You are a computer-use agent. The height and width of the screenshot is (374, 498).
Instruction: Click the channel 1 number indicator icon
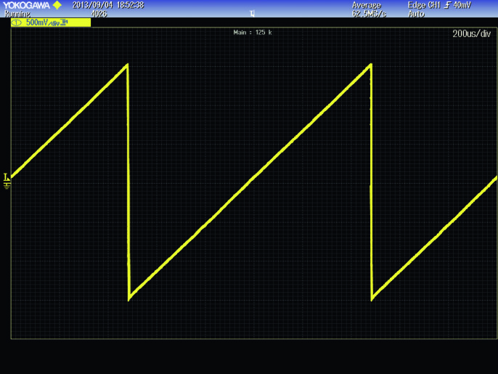pyautogui.click(x=17, y=23)
